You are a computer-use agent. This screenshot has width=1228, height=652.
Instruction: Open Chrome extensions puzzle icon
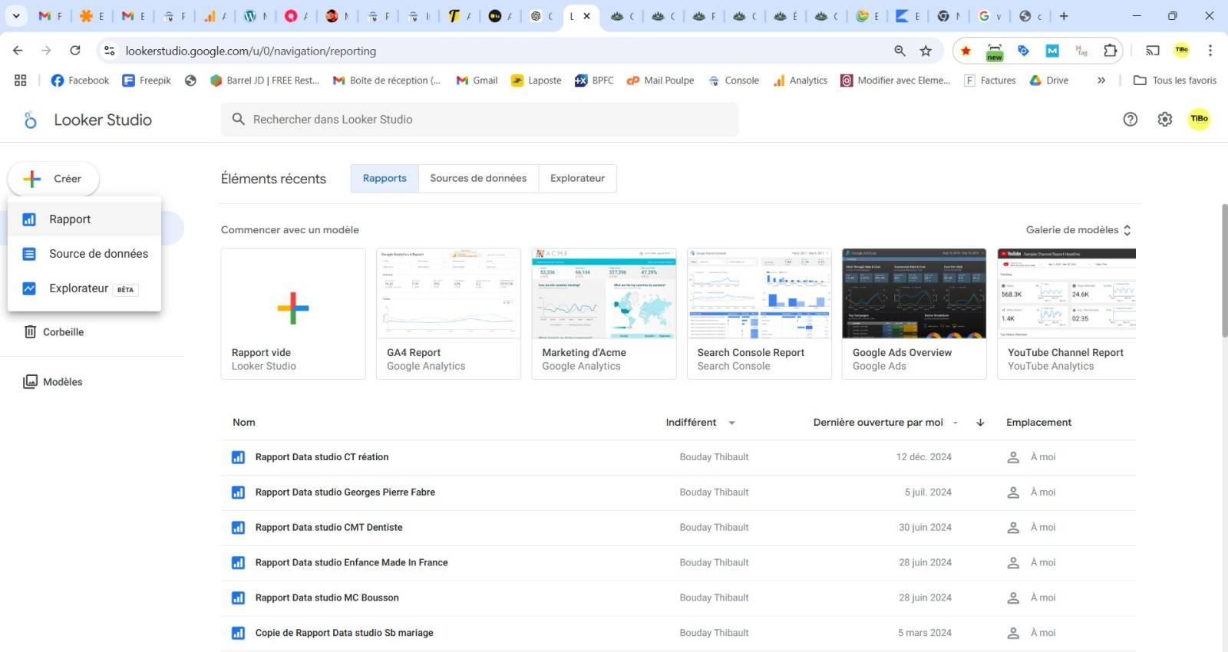(x=1110, y=51)
